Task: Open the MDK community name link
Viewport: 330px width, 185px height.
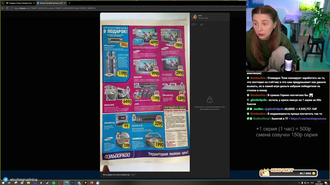Action: point(200,16)
